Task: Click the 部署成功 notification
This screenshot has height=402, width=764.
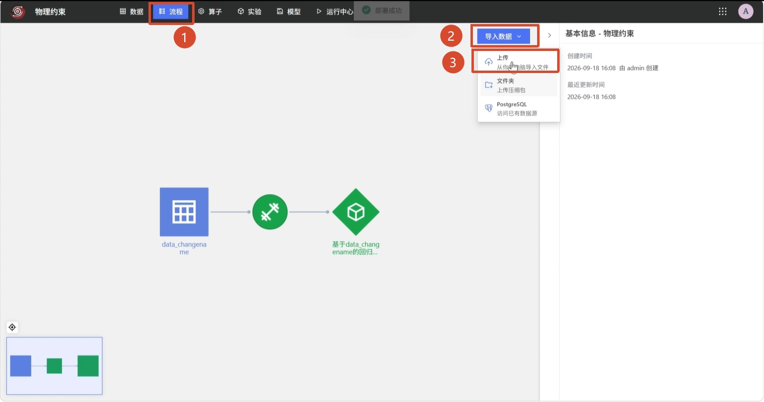Action: tap(382, 10)
